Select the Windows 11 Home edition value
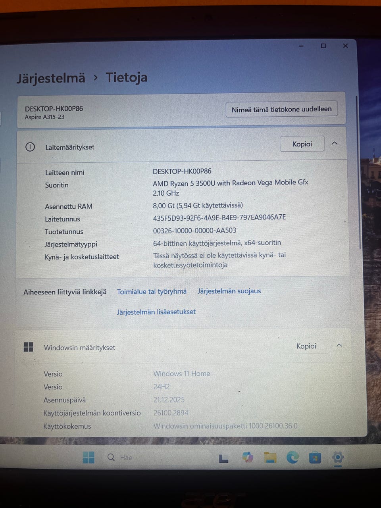381x508 pixels. (x=182, y=373)
